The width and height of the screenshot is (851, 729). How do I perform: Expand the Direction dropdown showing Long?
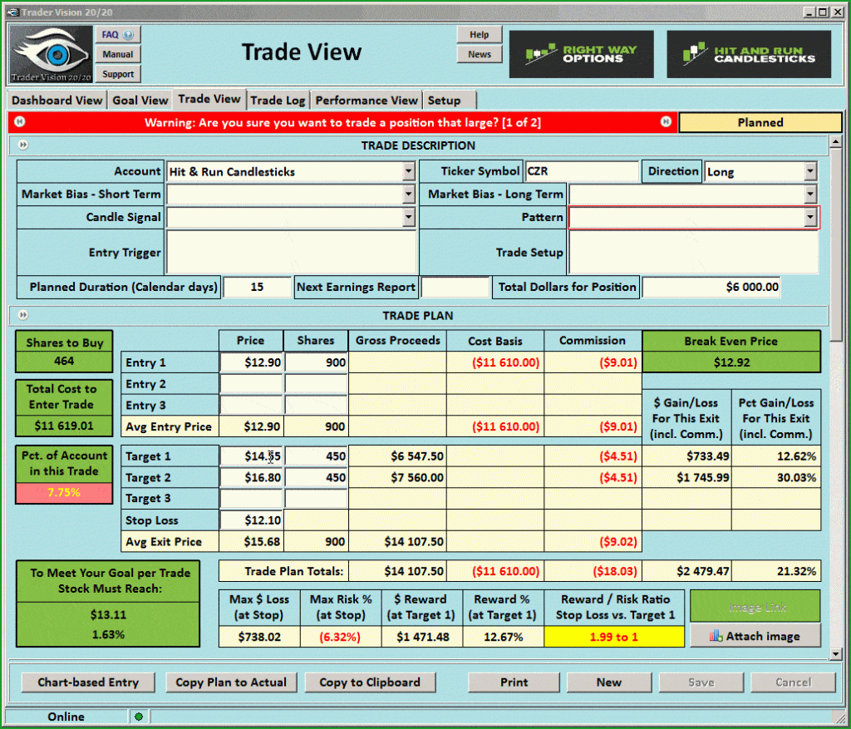click(810, 172)
